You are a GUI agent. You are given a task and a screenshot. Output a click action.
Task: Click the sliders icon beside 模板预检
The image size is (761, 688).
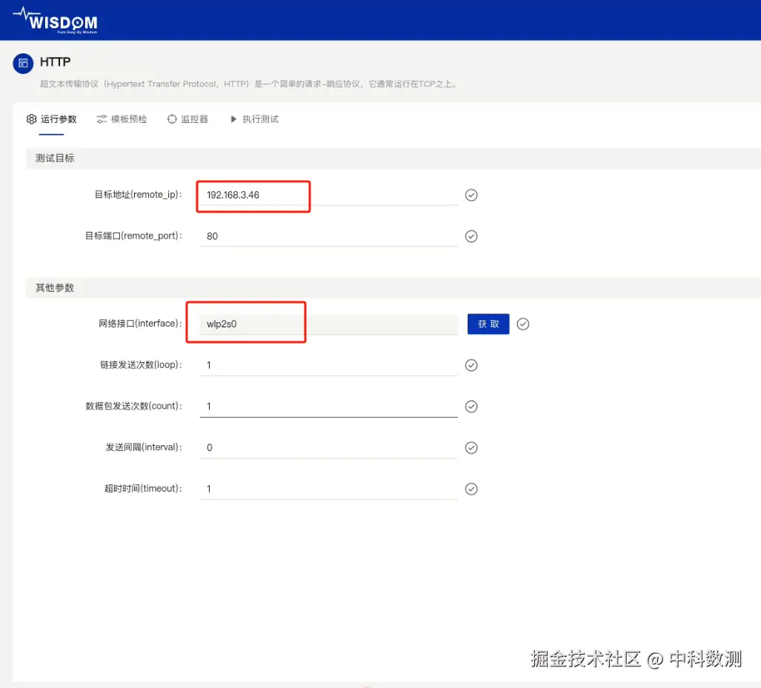point(102,119)
